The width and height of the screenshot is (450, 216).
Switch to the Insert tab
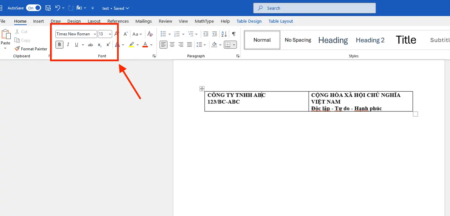pyautogui.click(x=38, y=21)
